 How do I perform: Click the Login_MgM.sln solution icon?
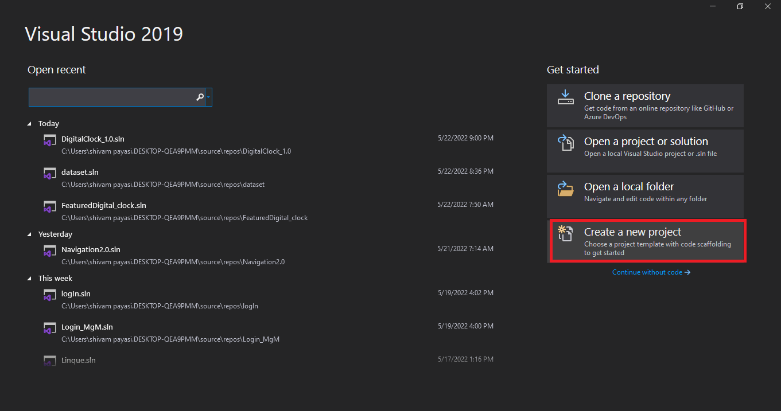[x=50, y=328]
